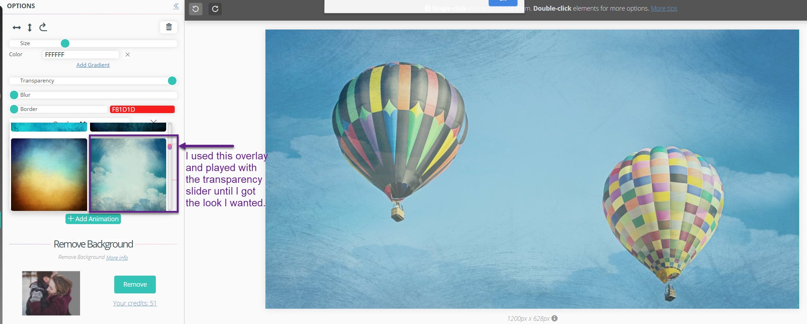Collapse the Options panel with double chevron
The height and width of the screenshot is (324, 807).
[176, 6]
